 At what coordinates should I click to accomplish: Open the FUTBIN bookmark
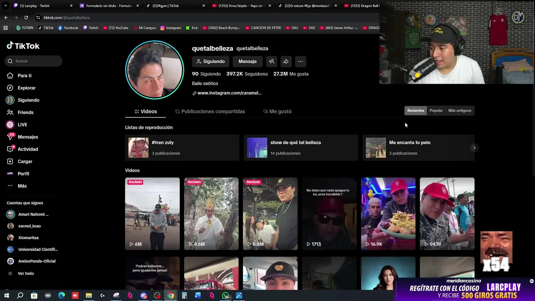pos(25,28)
